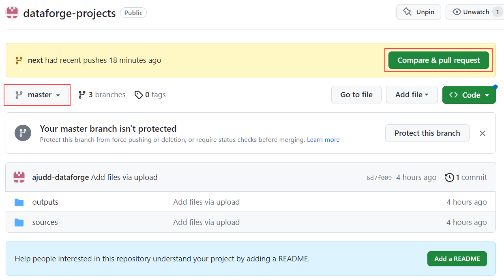Click the 'next' branch name in the banner
Screen dimensions: 504x280
point(35,60)
